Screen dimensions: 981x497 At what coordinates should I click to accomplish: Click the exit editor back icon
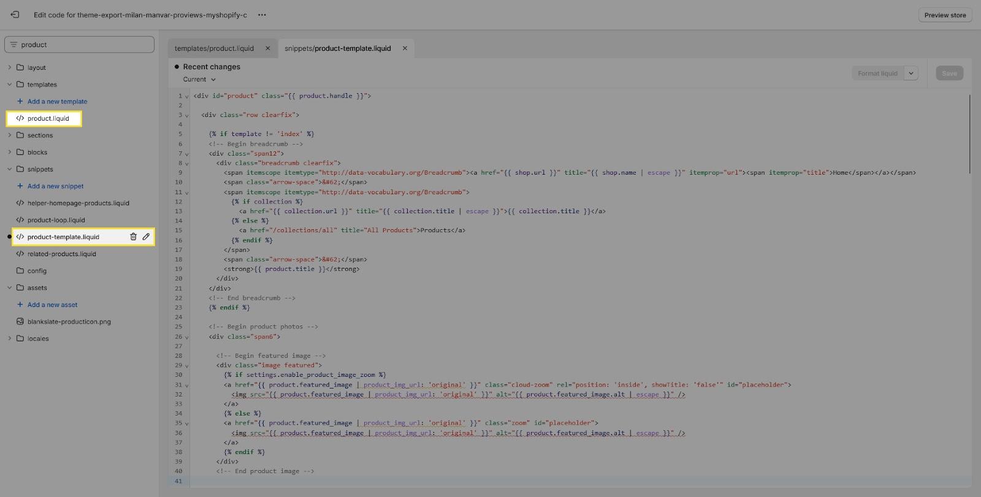(x=15, y=15)
